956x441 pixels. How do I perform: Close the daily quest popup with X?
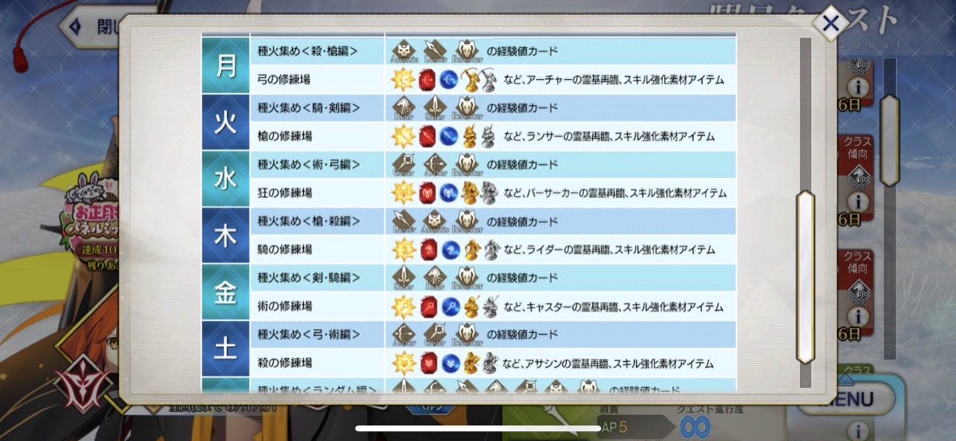[x=830, y=23]
